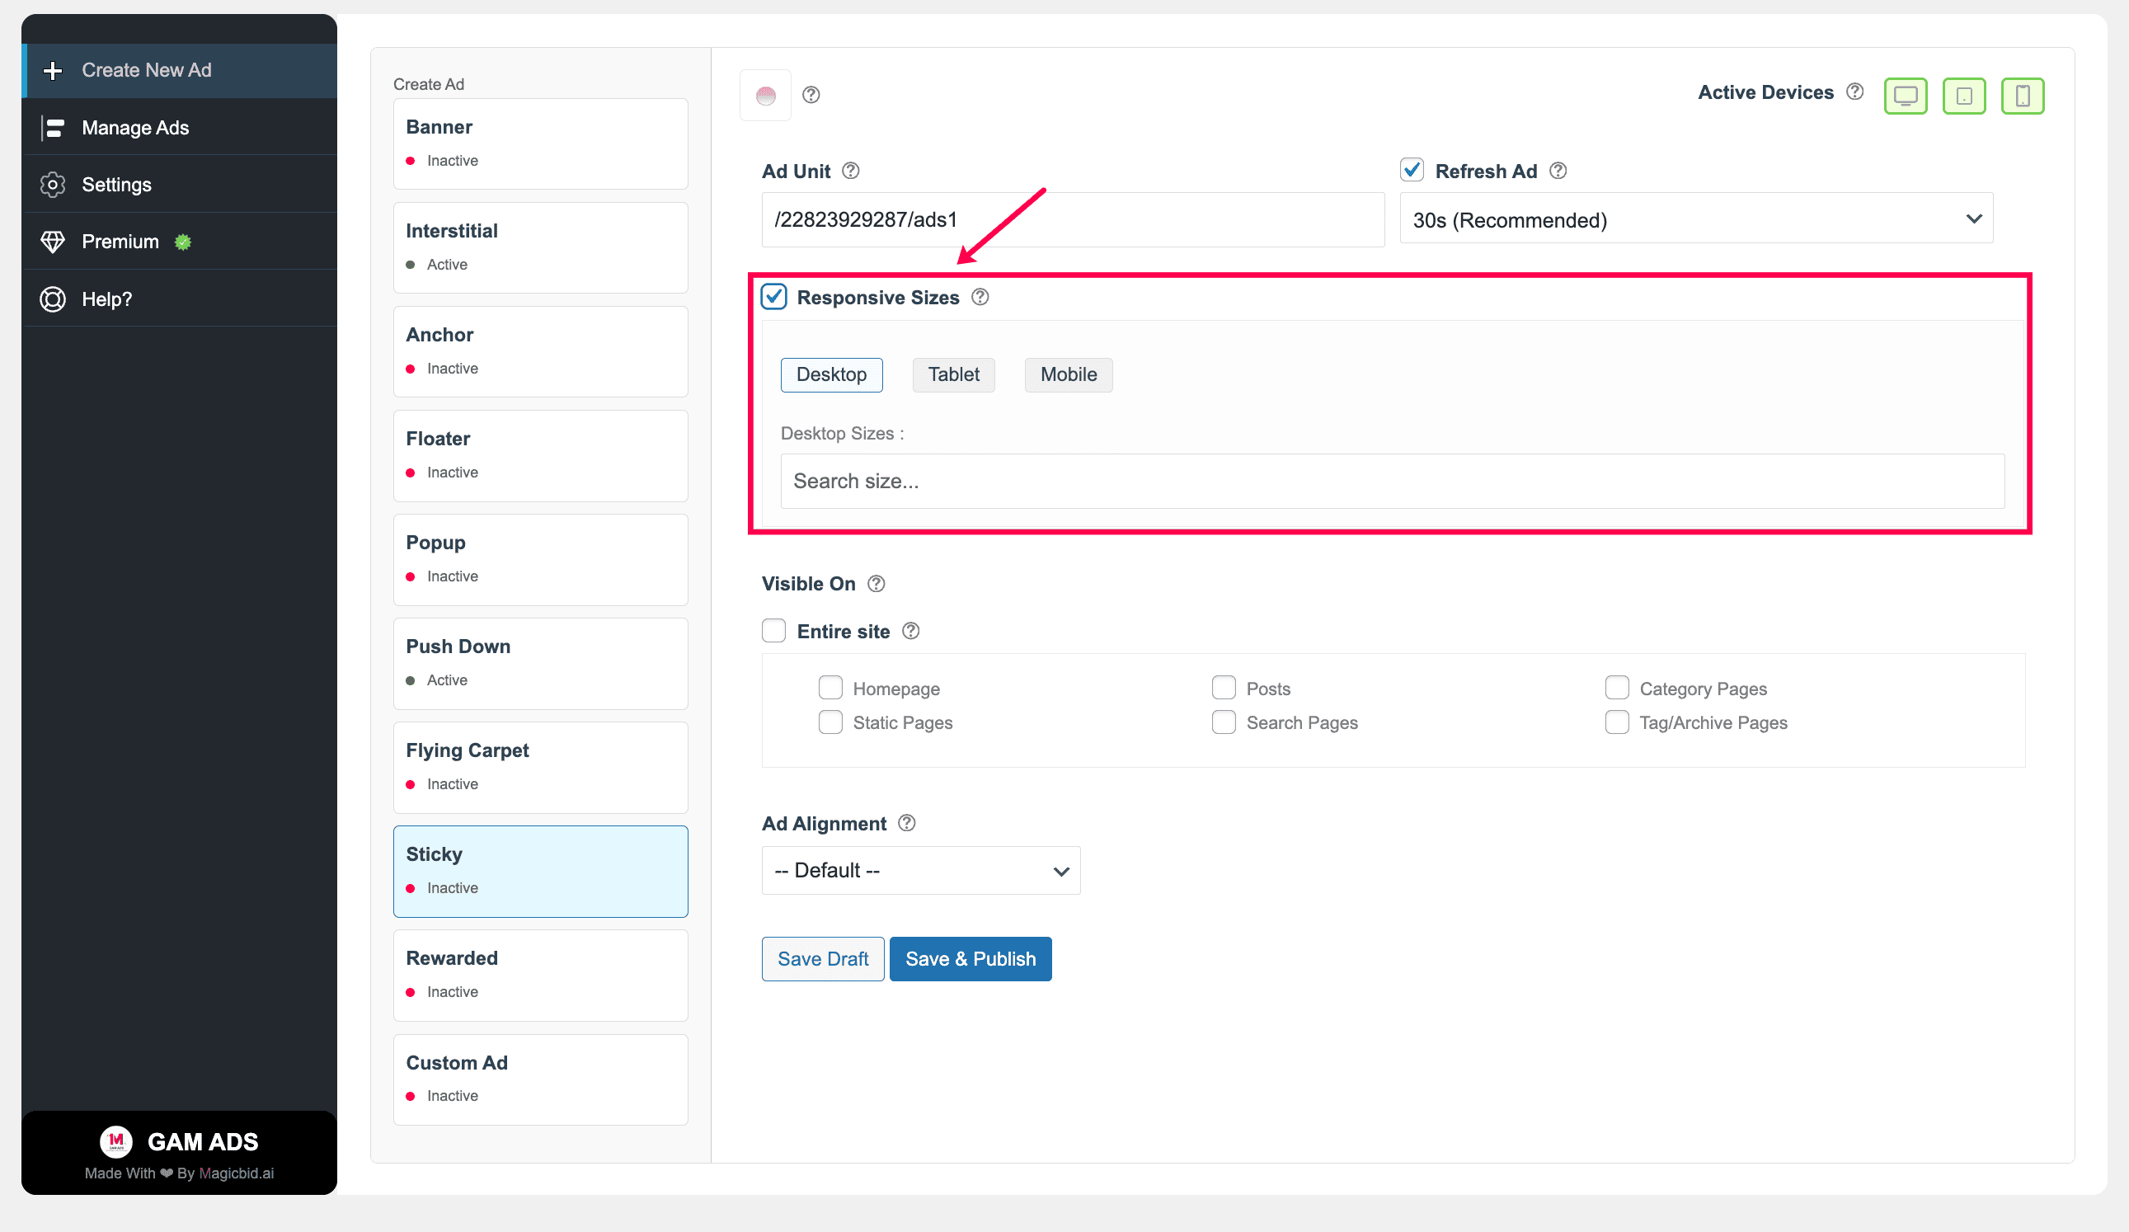The image size is (2129, 1232).
Task: Select the Desktop sizes tab
Action: click(831, 375)
